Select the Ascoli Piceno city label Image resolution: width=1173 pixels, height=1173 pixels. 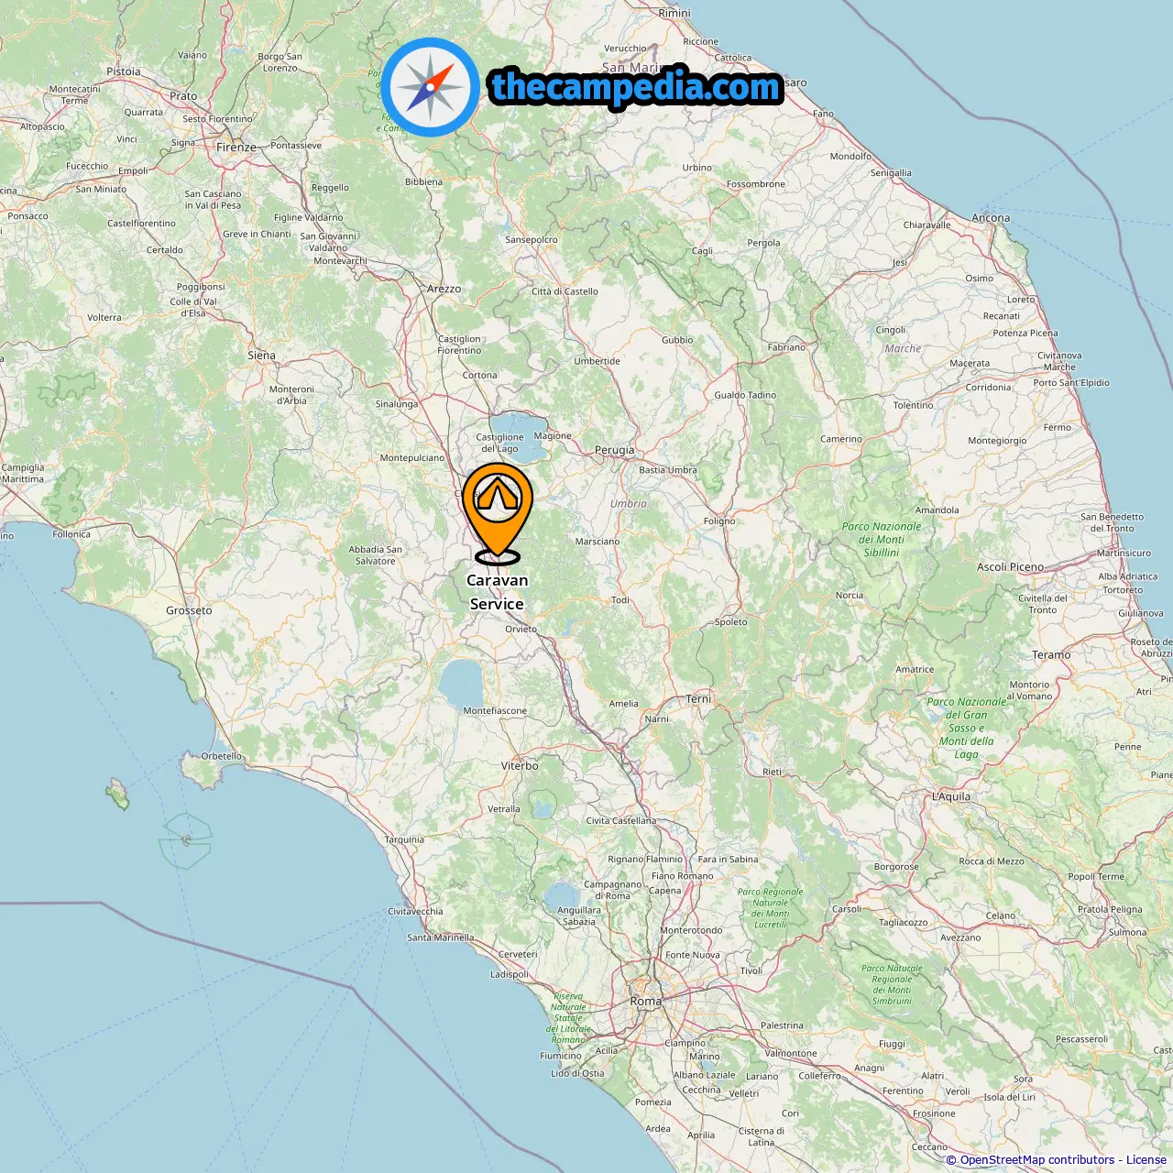(x=1010, y=567)
